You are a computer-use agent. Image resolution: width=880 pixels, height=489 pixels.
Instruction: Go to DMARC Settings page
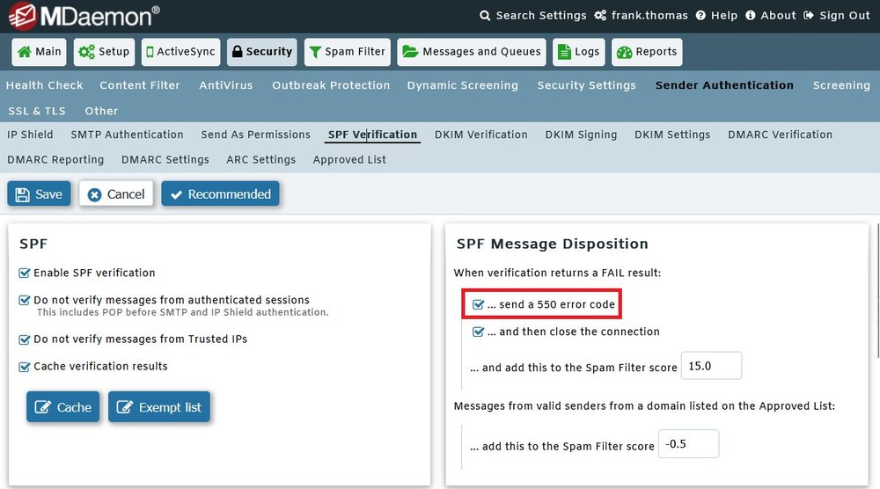pos(165,160)
